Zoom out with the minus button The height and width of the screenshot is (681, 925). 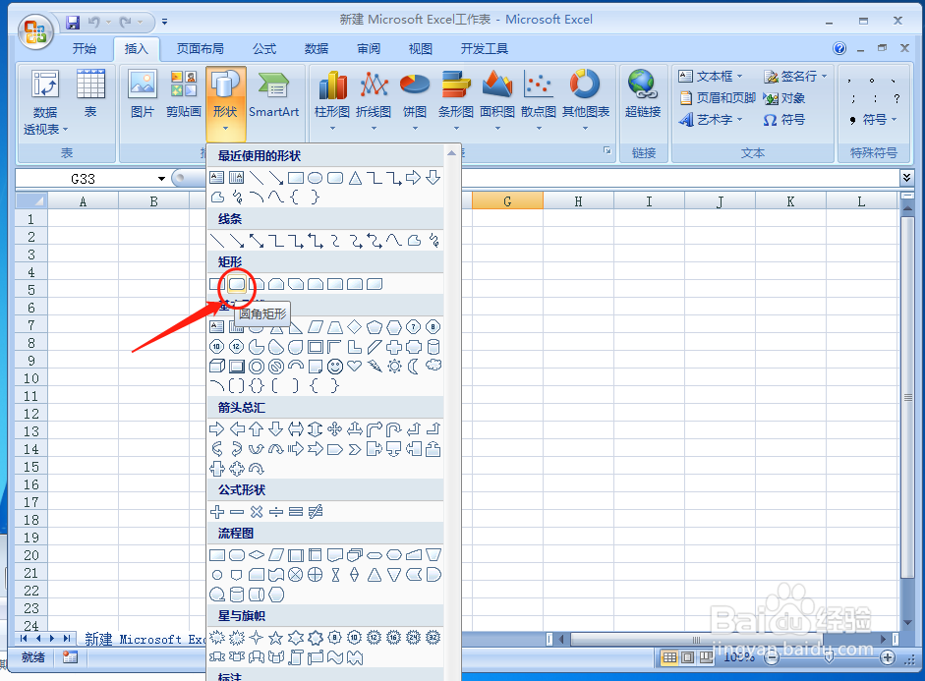(771, 657)
